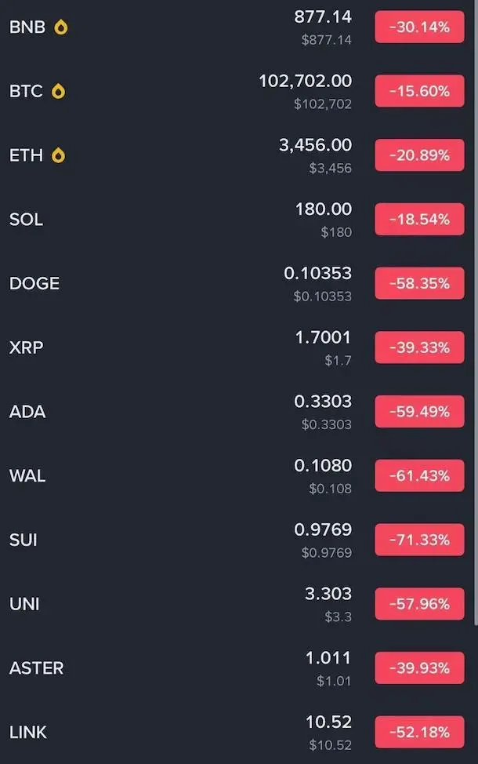The height and width of the screenshot is (764, 478).
Task: Select the ASTER ticker label
Action: (x=37, y=668)
